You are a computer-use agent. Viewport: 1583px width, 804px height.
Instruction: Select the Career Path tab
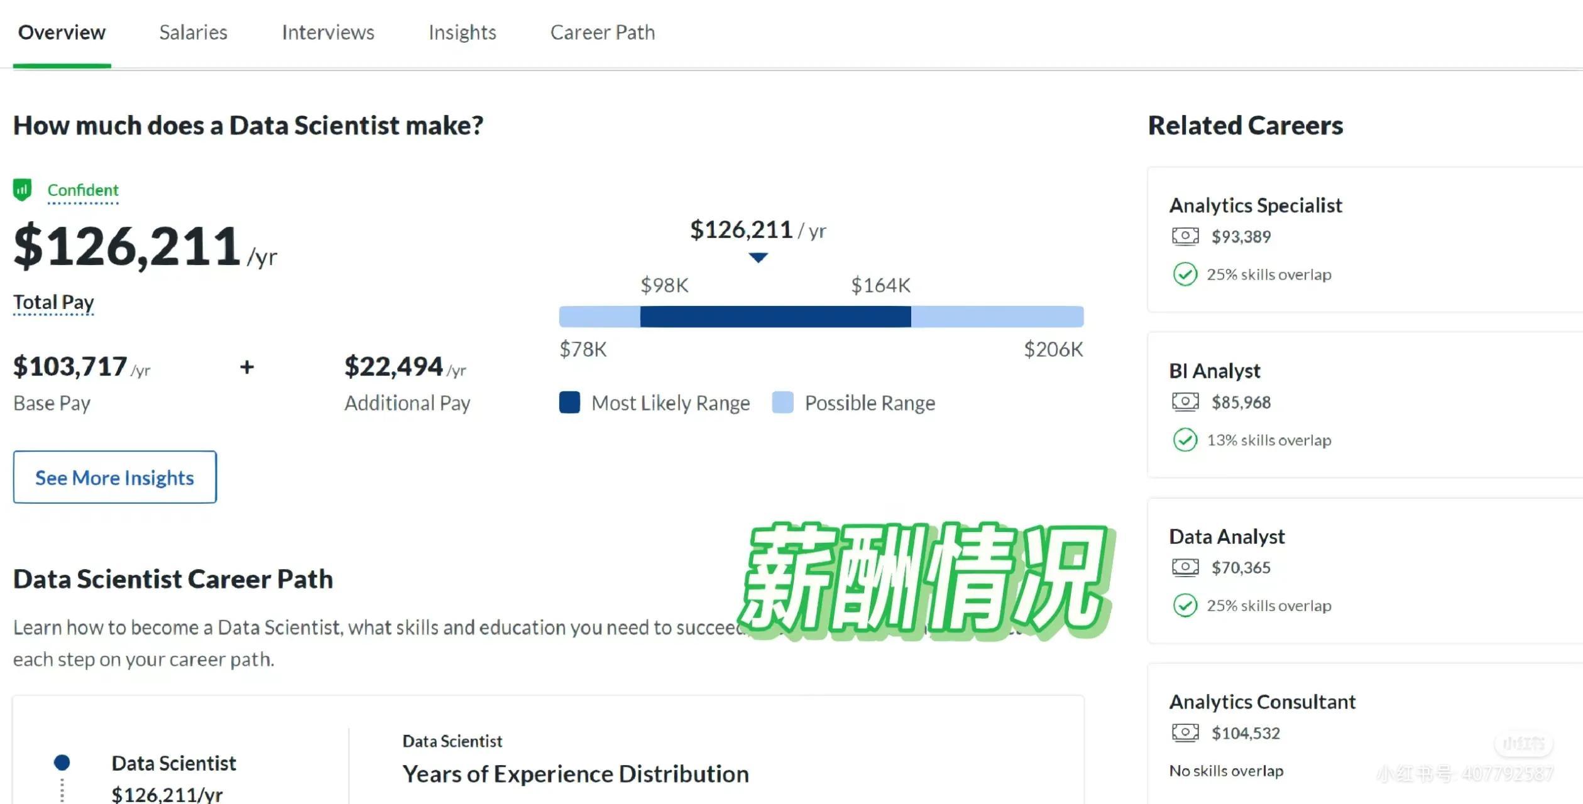602,33
